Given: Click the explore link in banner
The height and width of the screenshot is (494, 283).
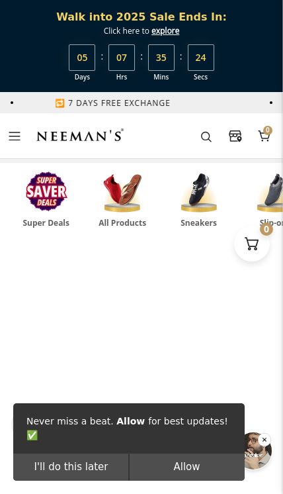Looking at the screenshot, I should coord(165,31).
